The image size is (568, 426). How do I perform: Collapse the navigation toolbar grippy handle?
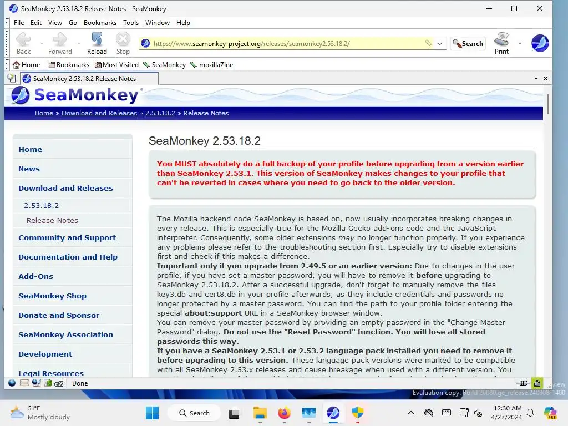[x=7, y=43]
